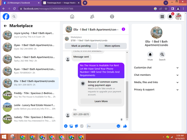Click the taskbar clock showing 5:58 AM
This screenshot has height=140, width=187.
click(x=180, y=137)
